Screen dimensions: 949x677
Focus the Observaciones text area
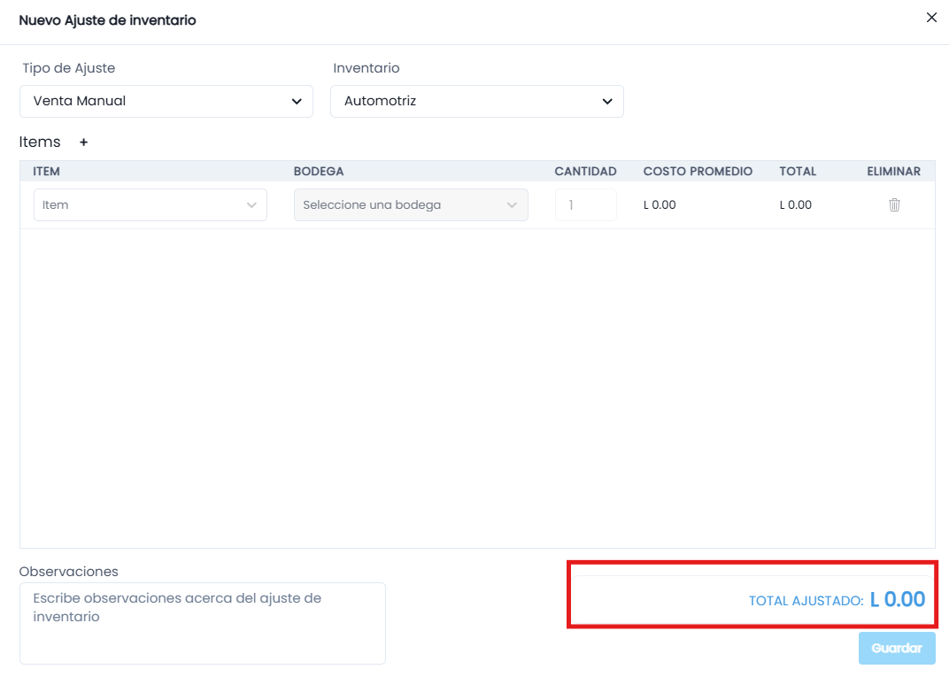pos(203,623)
